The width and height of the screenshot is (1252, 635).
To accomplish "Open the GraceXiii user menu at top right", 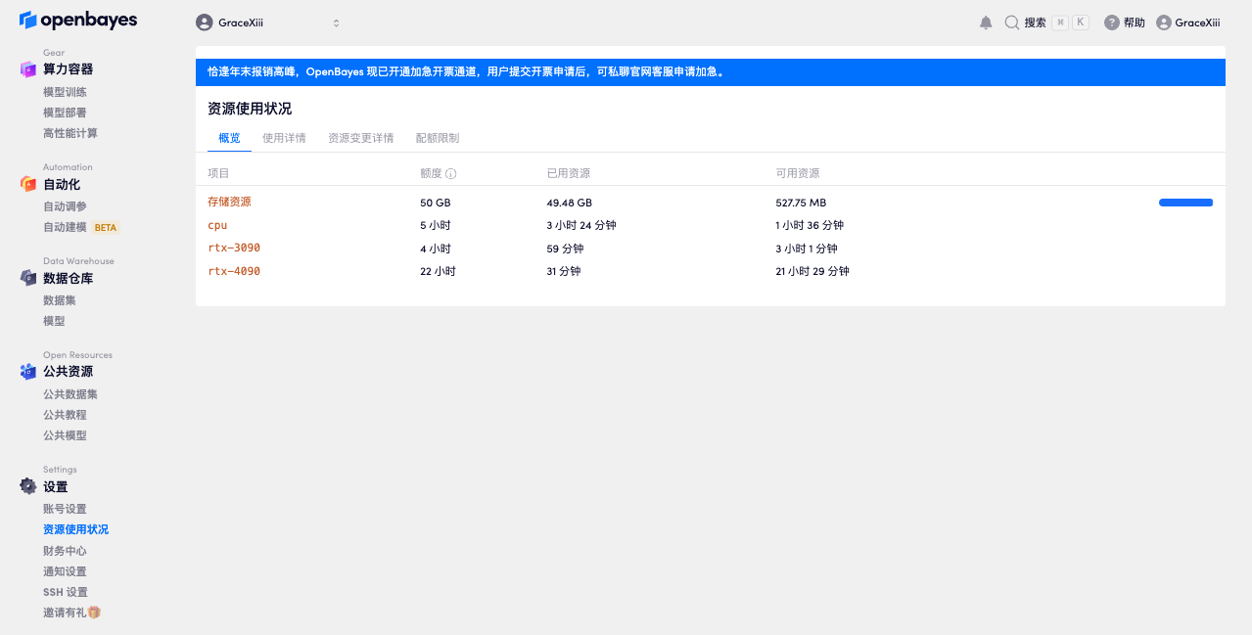I will coord(1188,23).
